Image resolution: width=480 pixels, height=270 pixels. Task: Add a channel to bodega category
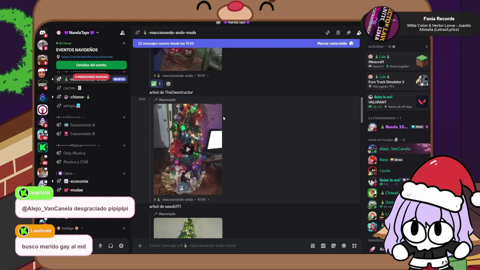point(124,228)
